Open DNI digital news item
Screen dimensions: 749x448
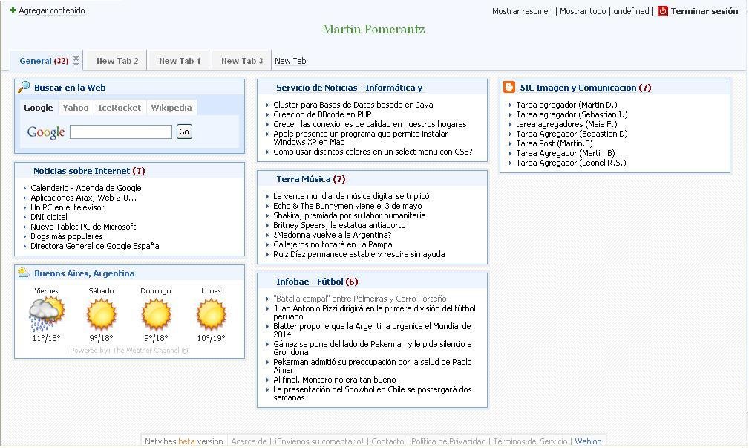tap(49, 217)
